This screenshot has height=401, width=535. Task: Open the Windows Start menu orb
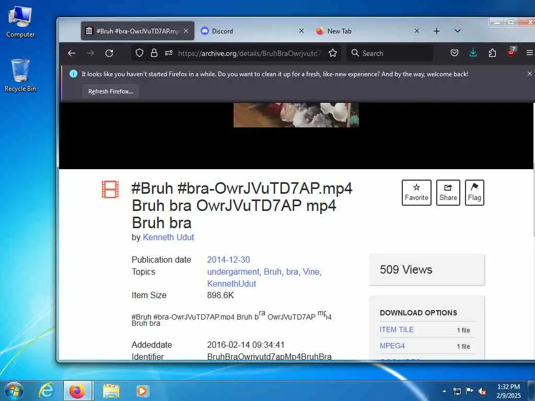(14, 391)
